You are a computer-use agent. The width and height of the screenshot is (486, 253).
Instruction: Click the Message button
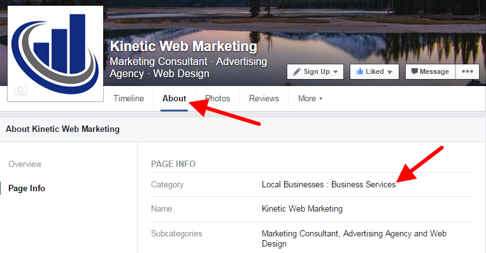click(430, 71)
